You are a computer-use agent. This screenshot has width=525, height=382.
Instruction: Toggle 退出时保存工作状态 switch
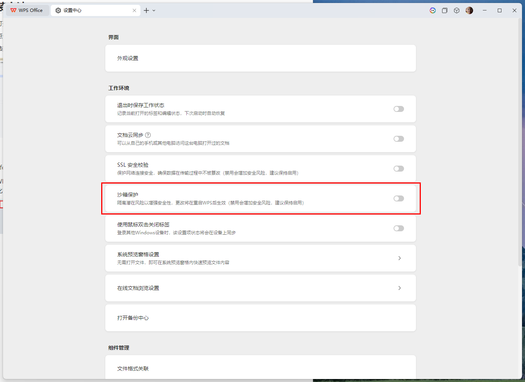pos(398,109)
